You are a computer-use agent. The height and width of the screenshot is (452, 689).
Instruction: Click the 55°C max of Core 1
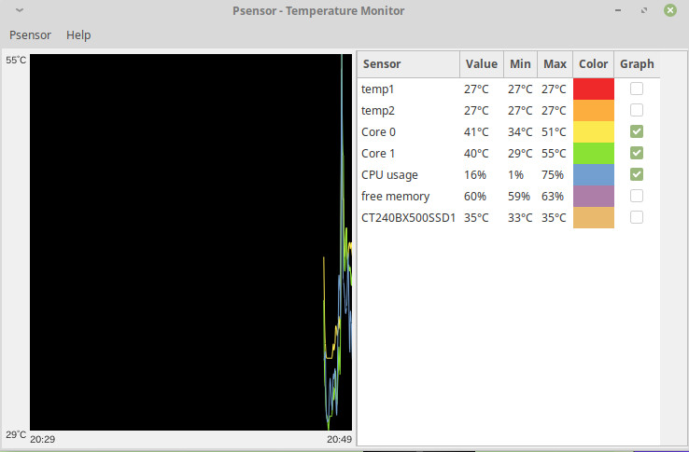[554, 154]
